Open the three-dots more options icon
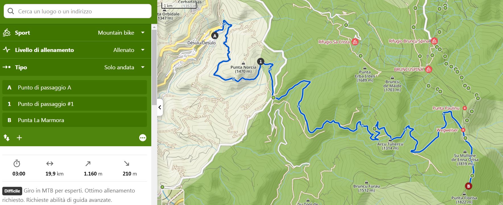 pyautogui.click(x=143, y=138)
